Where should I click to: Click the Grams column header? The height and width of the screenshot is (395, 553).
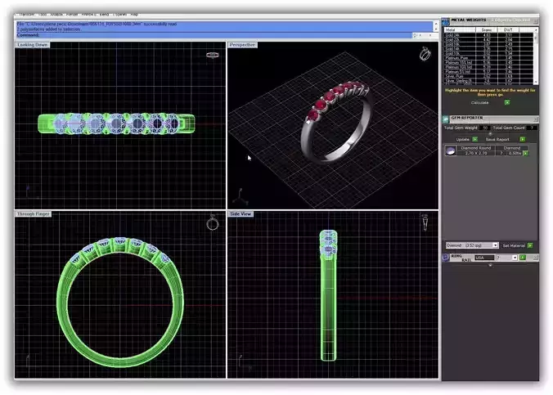(x=487, y=30)
